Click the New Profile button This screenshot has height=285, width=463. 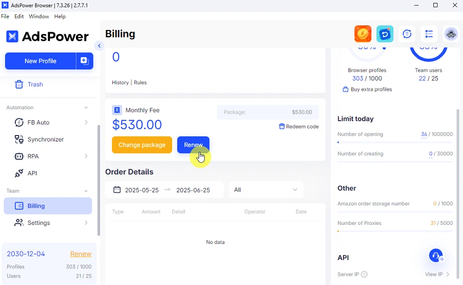[40, 61]
